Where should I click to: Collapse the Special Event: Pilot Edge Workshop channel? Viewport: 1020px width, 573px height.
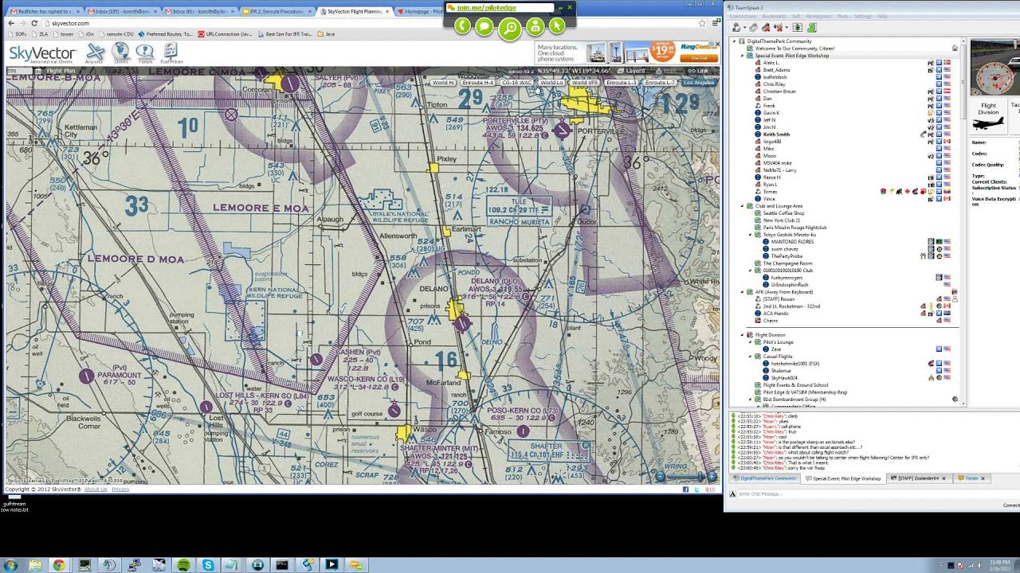742,56
